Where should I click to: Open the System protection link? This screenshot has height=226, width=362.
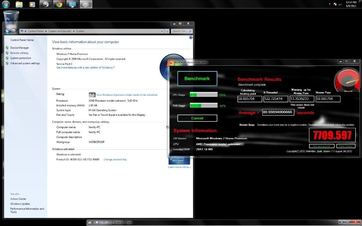pos(21,58)
